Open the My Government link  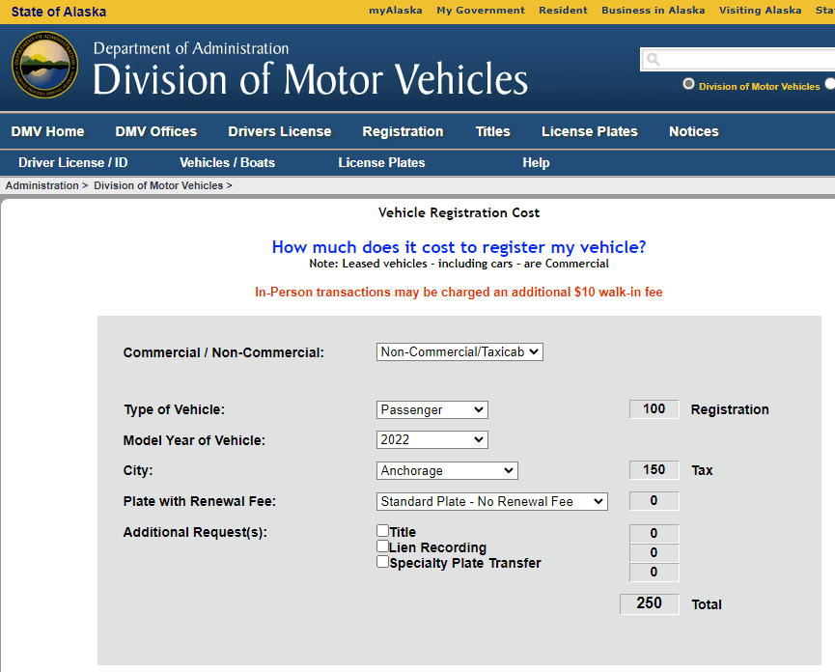[481, 10]
